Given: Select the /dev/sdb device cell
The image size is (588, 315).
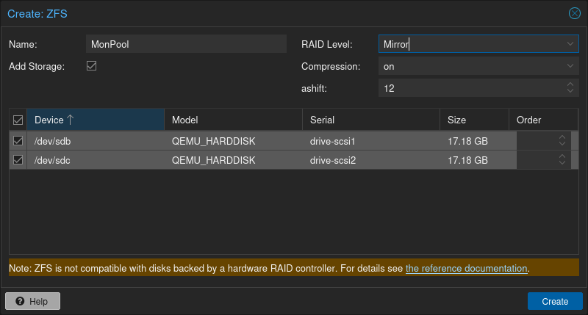Looking at the screenshot, I should [x=96, y=141].
